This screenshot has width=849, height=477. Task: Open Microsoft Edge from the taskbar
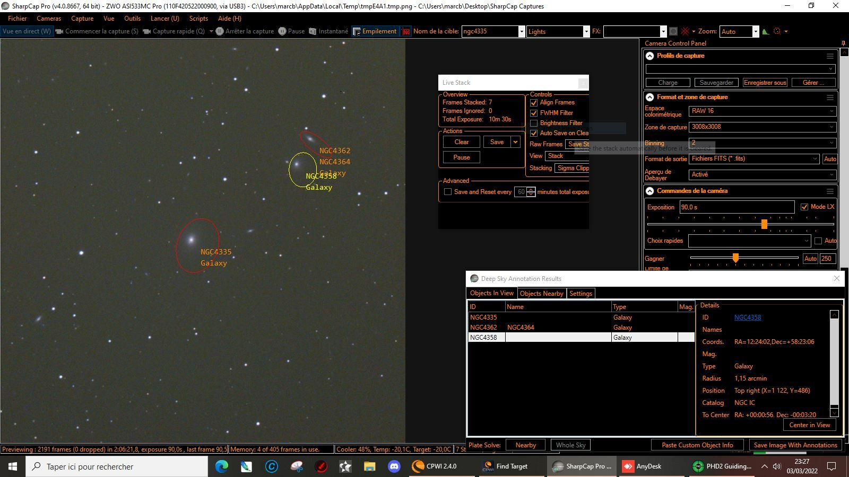(222, 466)
